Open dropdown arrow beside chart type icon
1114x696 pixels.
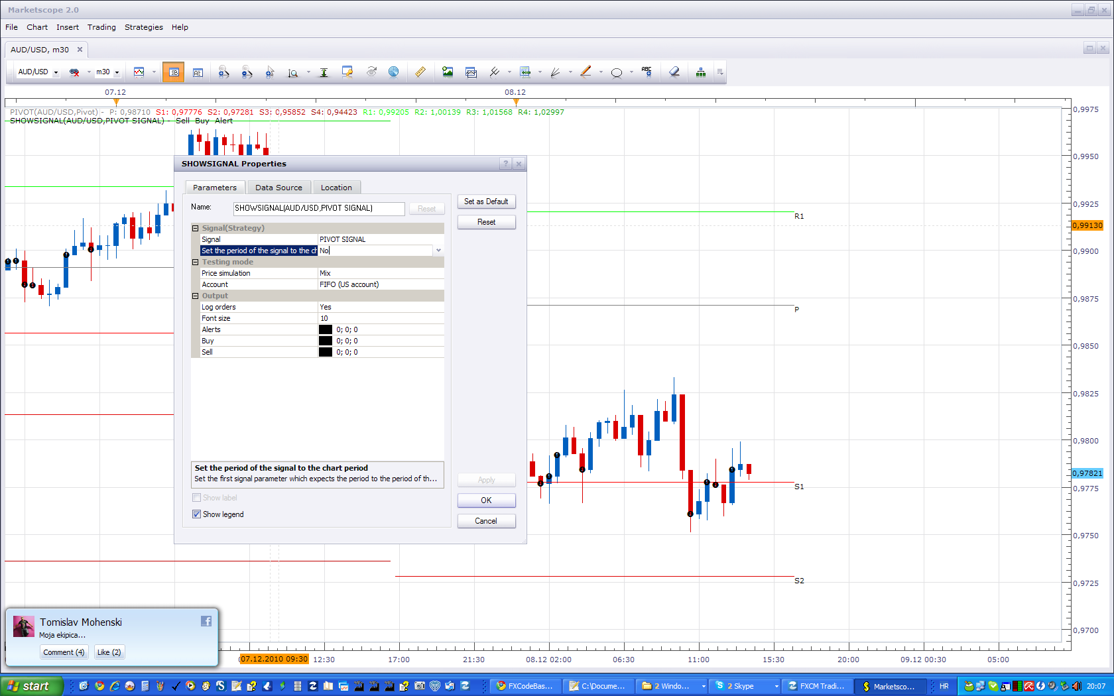pos(154,72)
